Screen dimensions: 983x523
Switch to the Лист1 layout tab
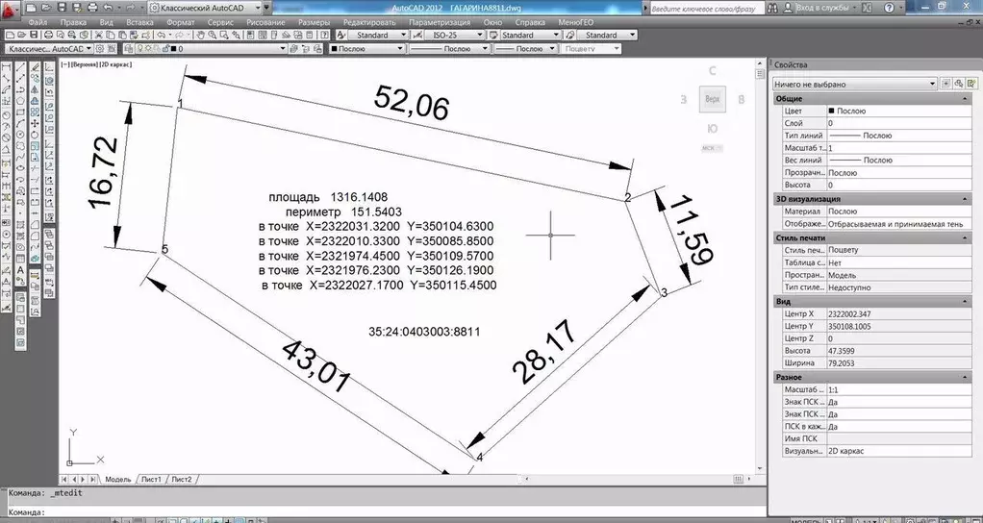pos(150,479)
